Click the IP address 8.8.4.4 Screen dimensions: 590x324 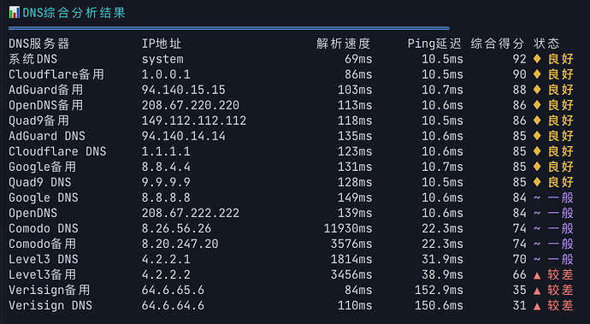click(166, 167)
